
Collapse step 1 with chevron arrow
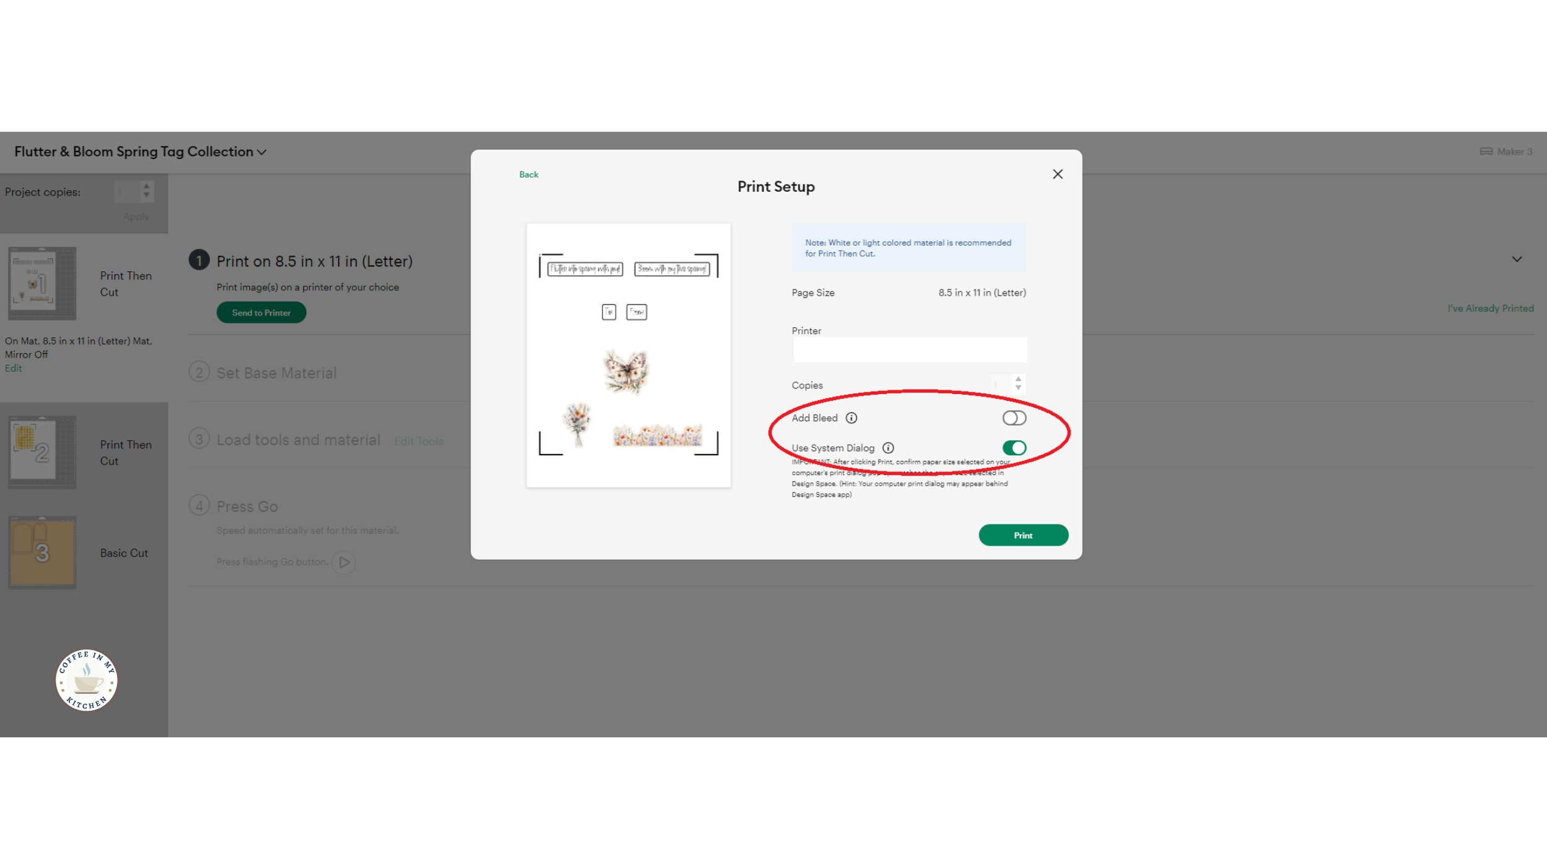pyautogui.click(x=1517, y=259)
